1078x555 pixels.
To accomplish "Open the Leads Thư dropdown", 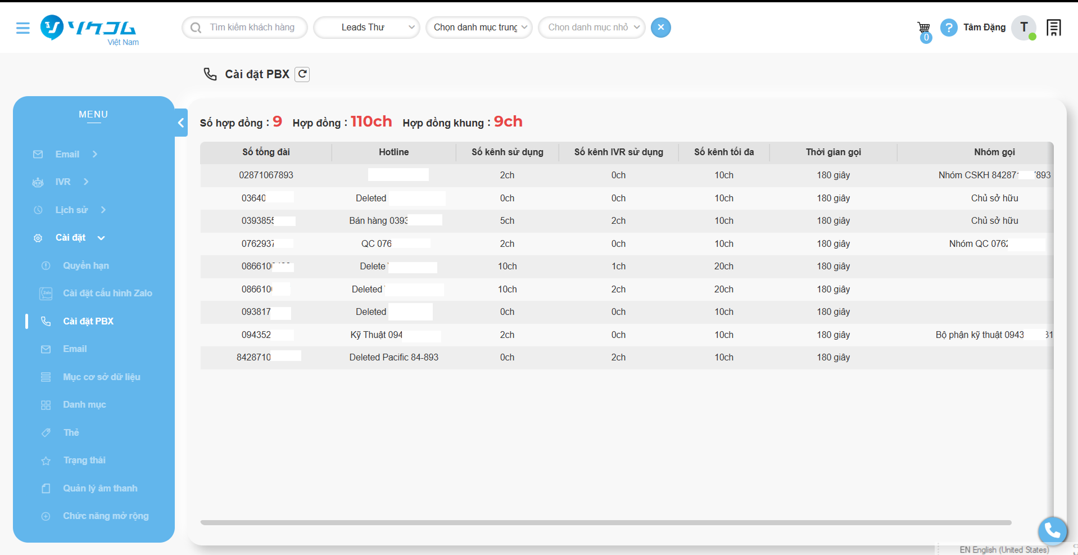I will [x=366, y=27].
